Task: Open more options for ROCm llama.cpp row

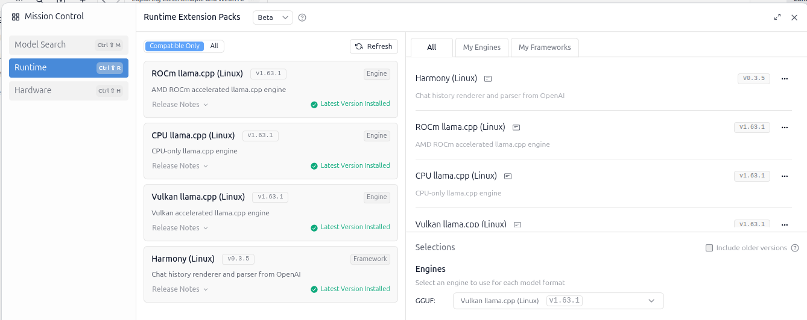Action: tap(785, 128)
